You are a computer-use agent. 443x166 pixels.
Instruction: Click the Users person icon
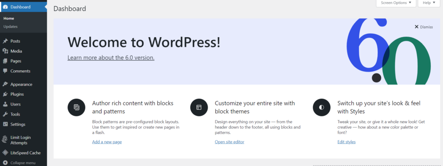pyautogui.click(x=5, y=104)
